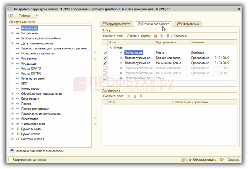
Task: Collapse the Отбор group in filter table
Action: point(111,48)
